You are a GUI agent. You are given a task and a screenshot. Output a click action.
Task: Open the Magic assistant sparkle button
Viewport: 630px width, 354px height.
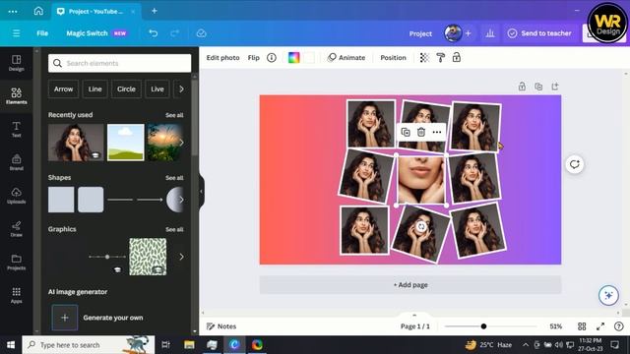[608, 295]
